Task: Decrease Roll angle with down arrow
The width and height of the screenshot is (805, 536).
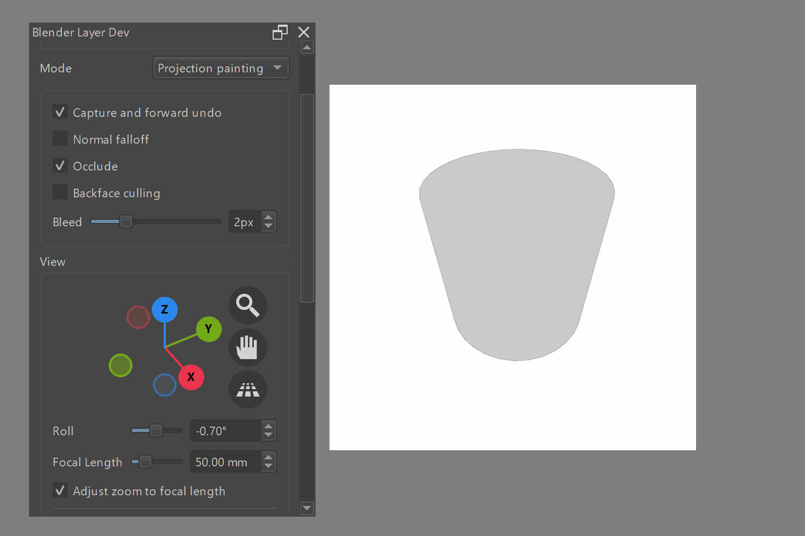Action: 268,435
